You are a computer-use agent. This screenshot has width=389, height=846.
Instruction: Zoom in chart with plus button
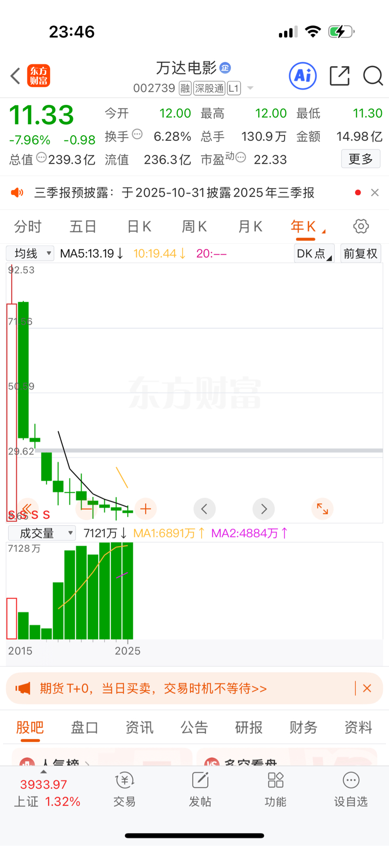(x=146, y=509)
